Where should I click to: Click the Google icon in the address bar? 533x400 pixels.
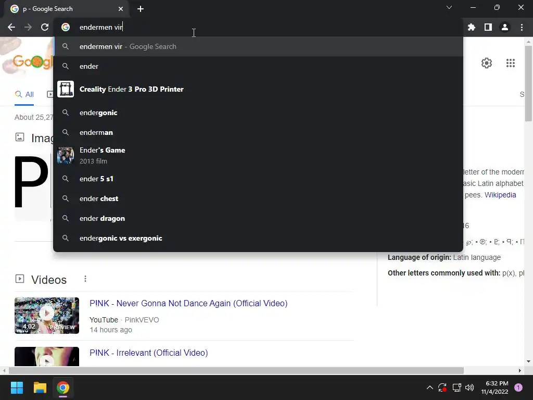point(66,27)
